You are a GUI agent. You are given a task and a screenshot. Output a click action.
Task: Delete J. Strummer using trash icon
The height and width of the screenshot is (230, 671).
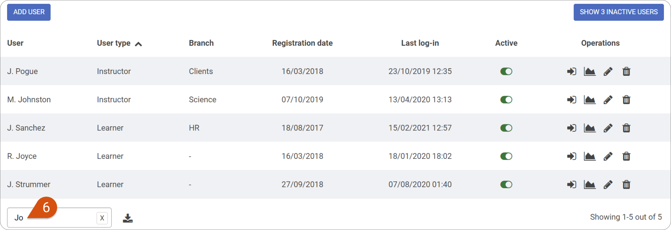pos(626,184)
